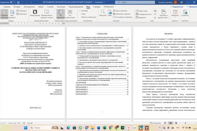This screenshot has height=131, width=197.
Task: Click the zoom out minus button in status bar
Action: (x=180, y=123)
